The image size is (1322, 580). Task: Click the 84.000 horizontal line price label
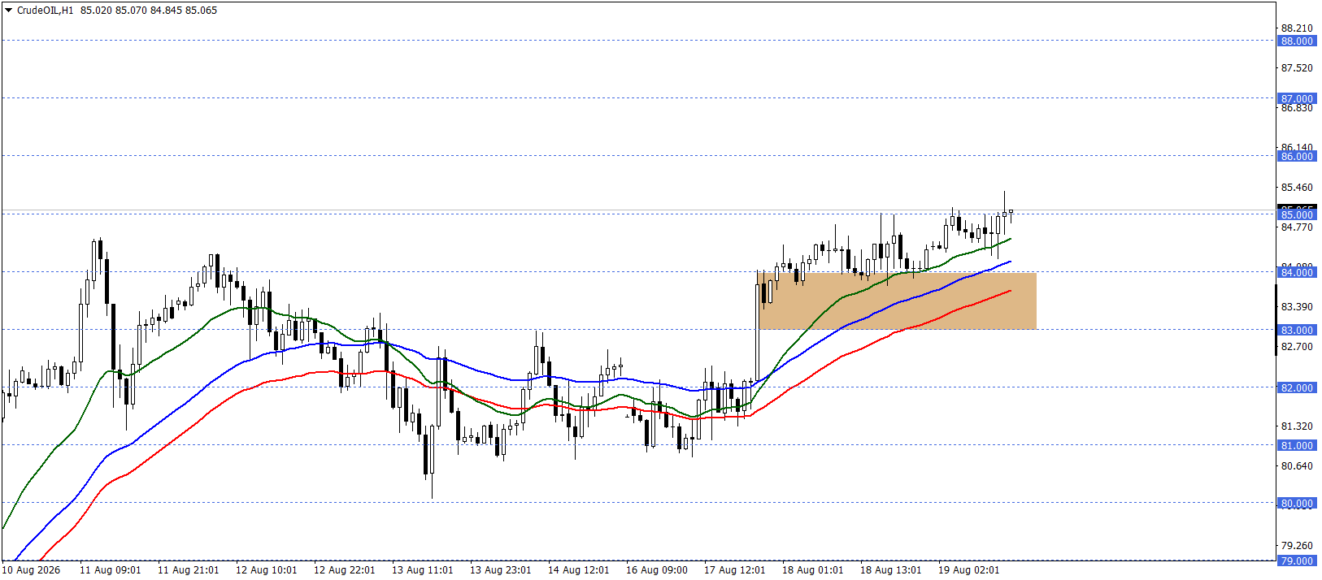[x=1297, y=272]
